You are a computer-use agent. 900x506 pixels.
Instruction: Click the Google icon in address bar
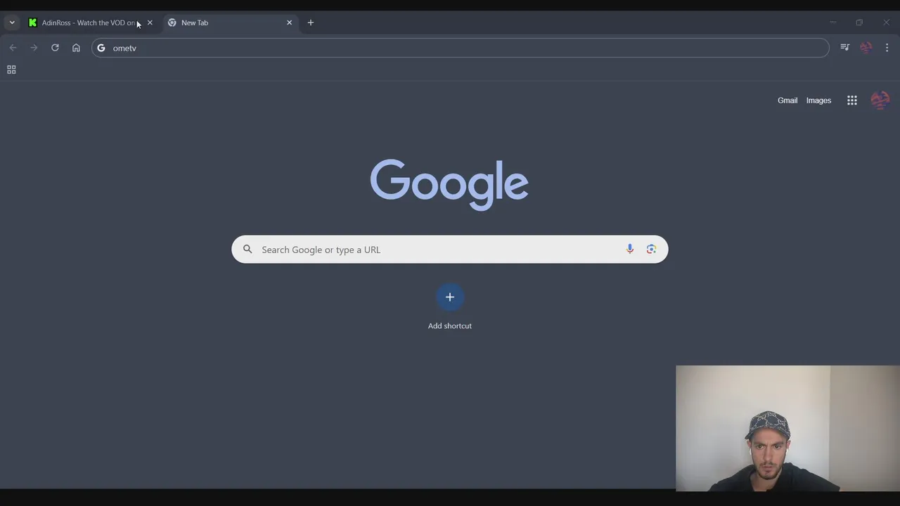pos(101,48)
